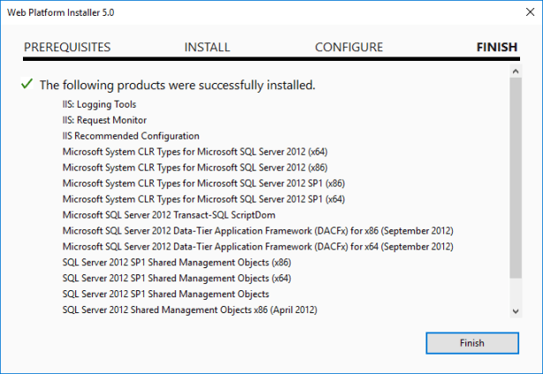Screen dimensions: 543x374
Task: Click the 'Web Platform Installer 5.0' title text
Action: [x=61, y=12]
